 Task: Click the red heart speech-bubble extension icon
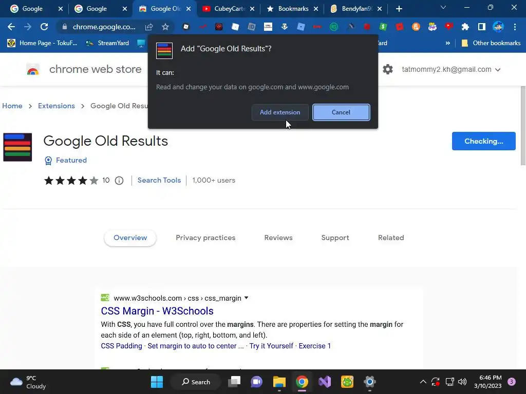click(448, 27)
